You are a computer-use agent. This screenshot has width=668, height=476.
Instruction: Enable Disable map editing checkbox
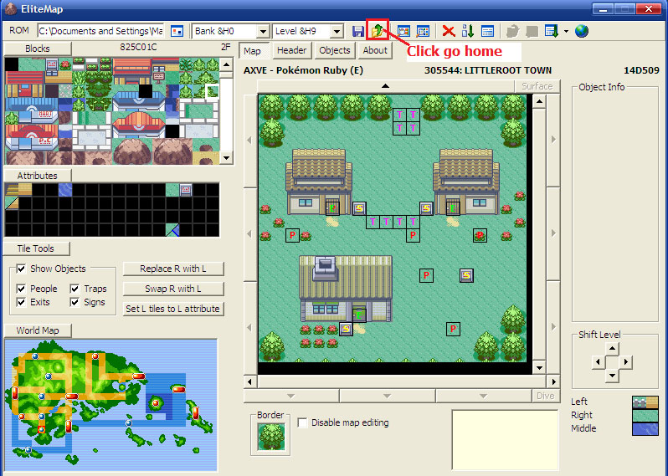[x=302, y=422]
